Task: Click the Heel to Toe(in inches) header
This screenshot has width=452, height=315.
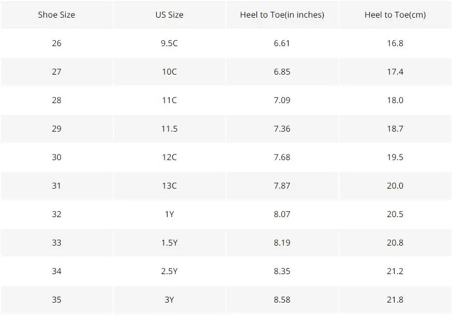Action: [282, 15]
